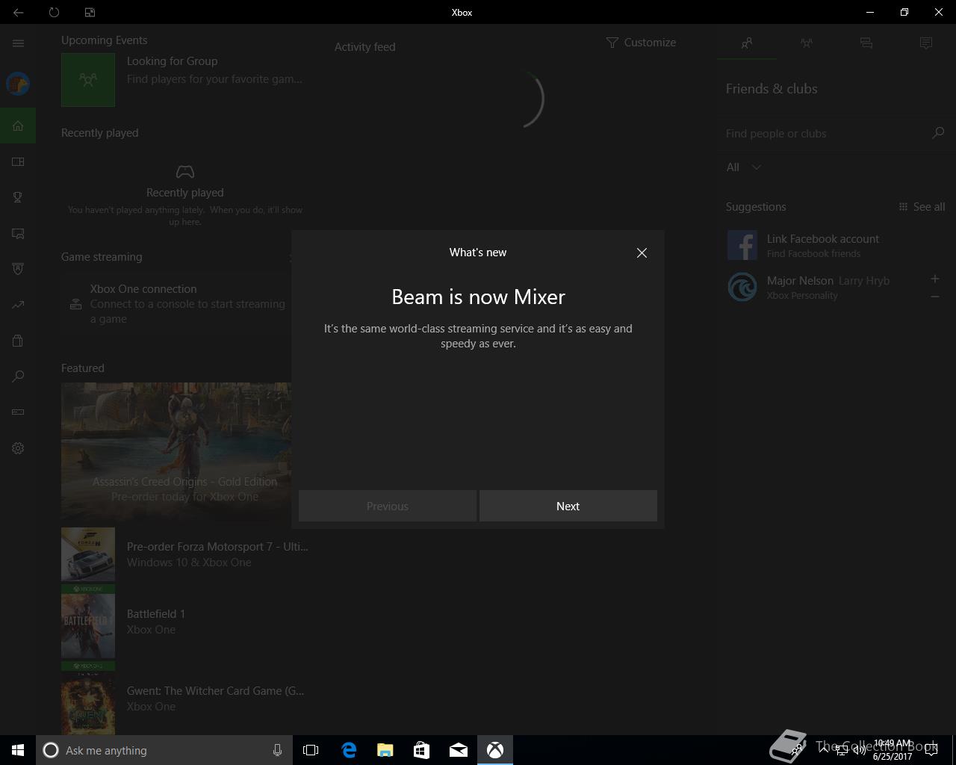
Task: Open My games sidebar icon
Action: pyautogui.click(x=18, y=161)
